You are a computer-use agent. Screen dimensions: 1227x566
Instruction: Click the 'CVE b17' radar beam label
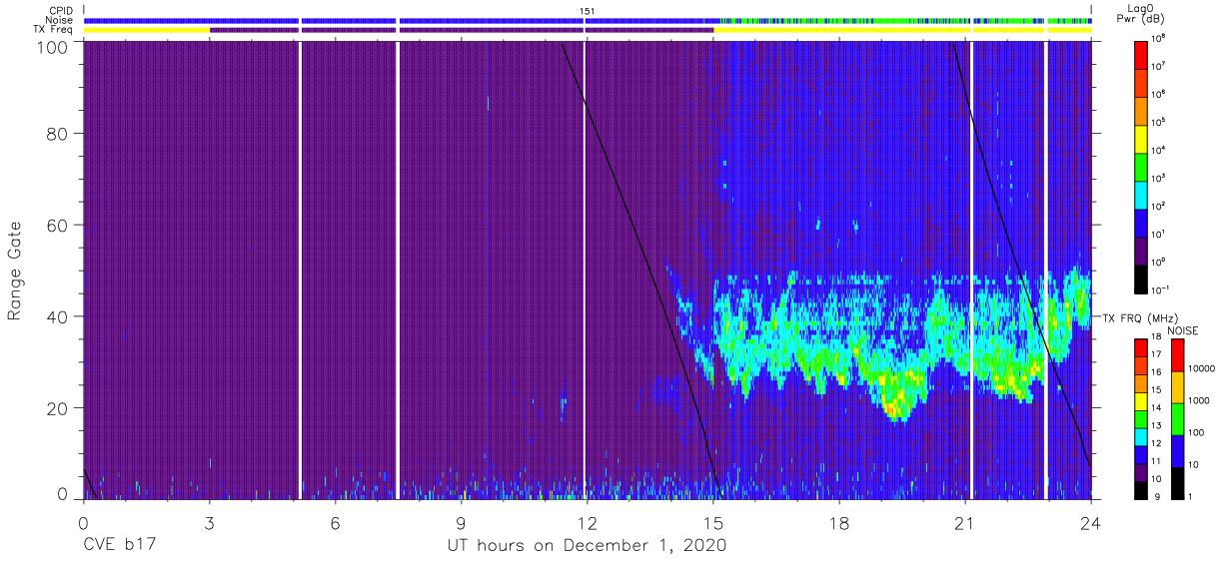[119, 546]
